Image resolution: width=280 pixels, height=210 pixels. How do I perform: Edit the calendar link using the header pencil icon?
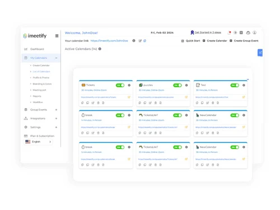coord(140,41)
